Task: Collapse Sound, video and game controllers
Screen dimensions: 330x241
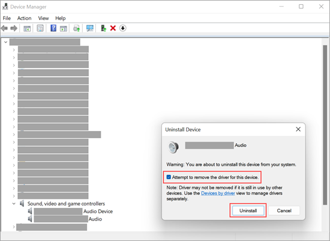Action: (14, 204)
